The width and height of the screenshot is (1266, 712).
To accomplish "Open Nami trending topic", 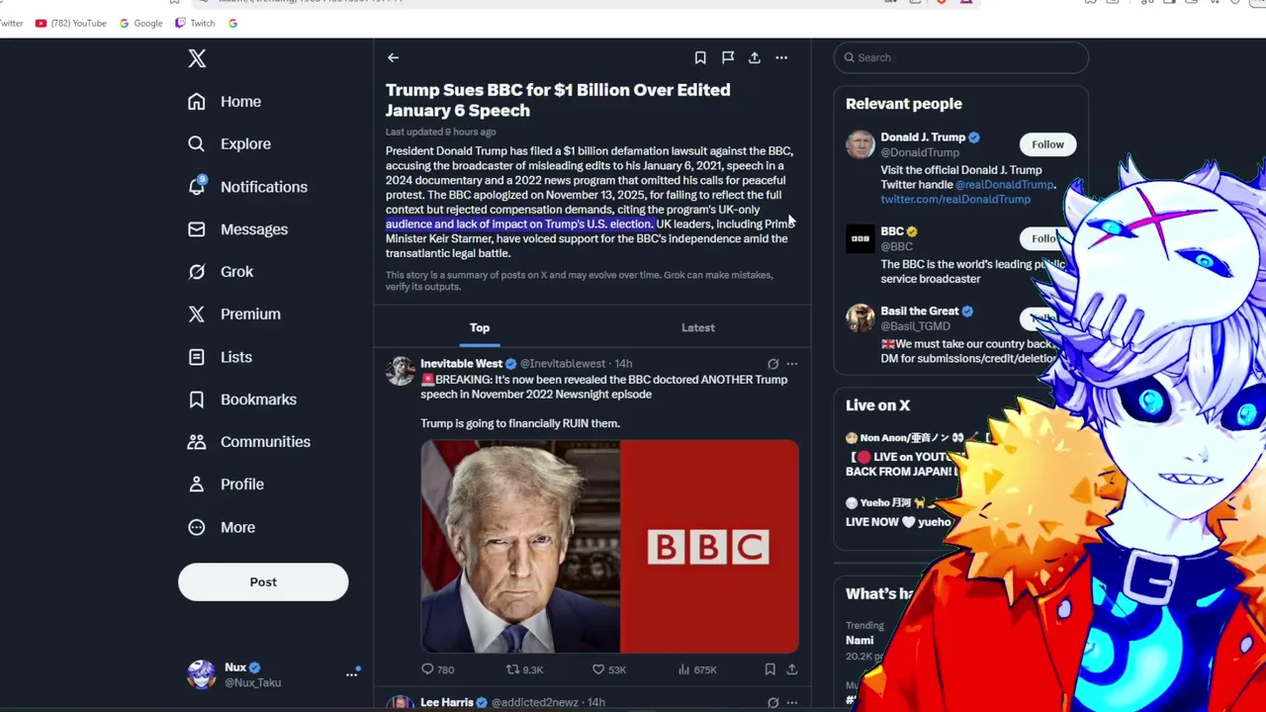I will pyautogui.click(x=860, y=640).
